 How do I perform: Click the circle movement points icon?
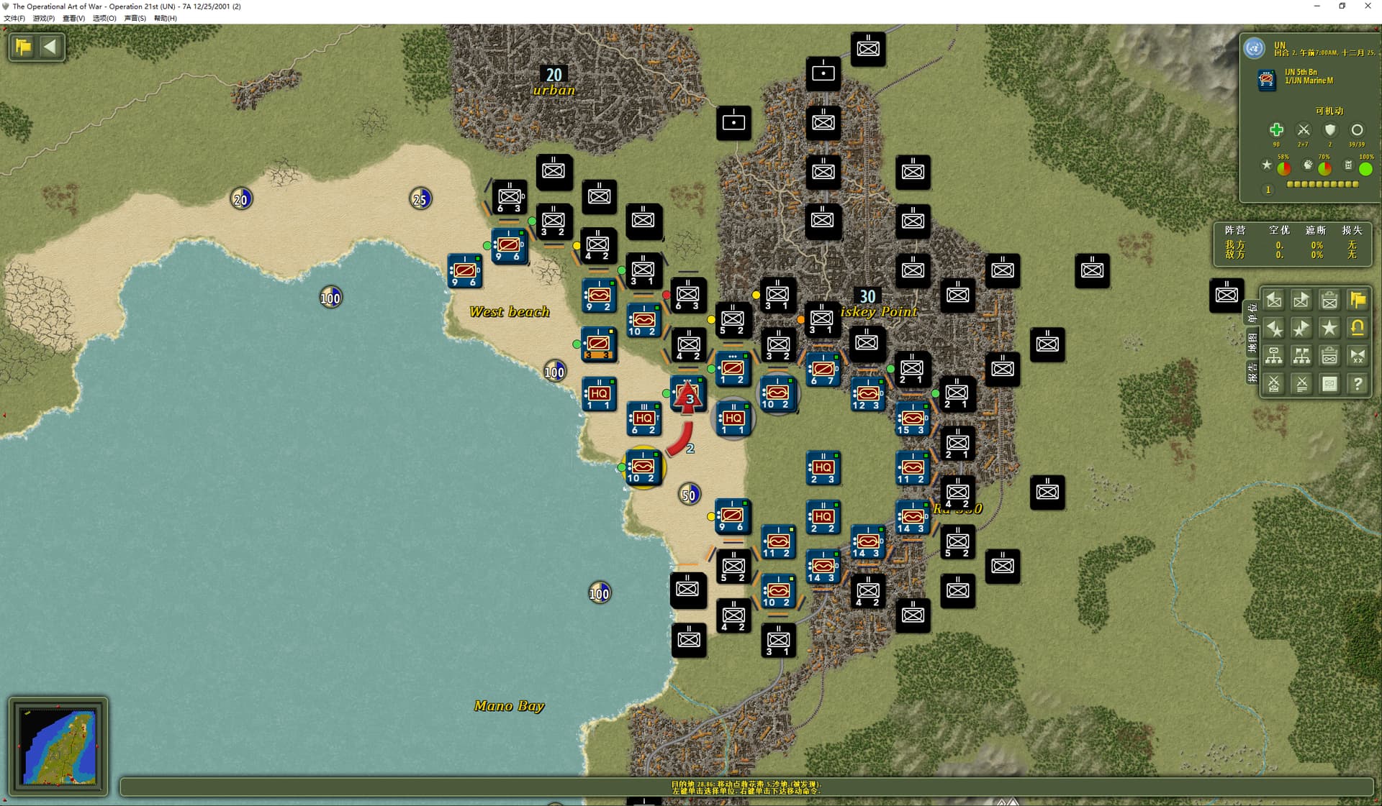(x=1357, y=130)
